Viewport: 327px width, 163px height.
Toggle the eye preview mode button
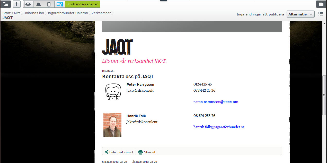point(28,4)
